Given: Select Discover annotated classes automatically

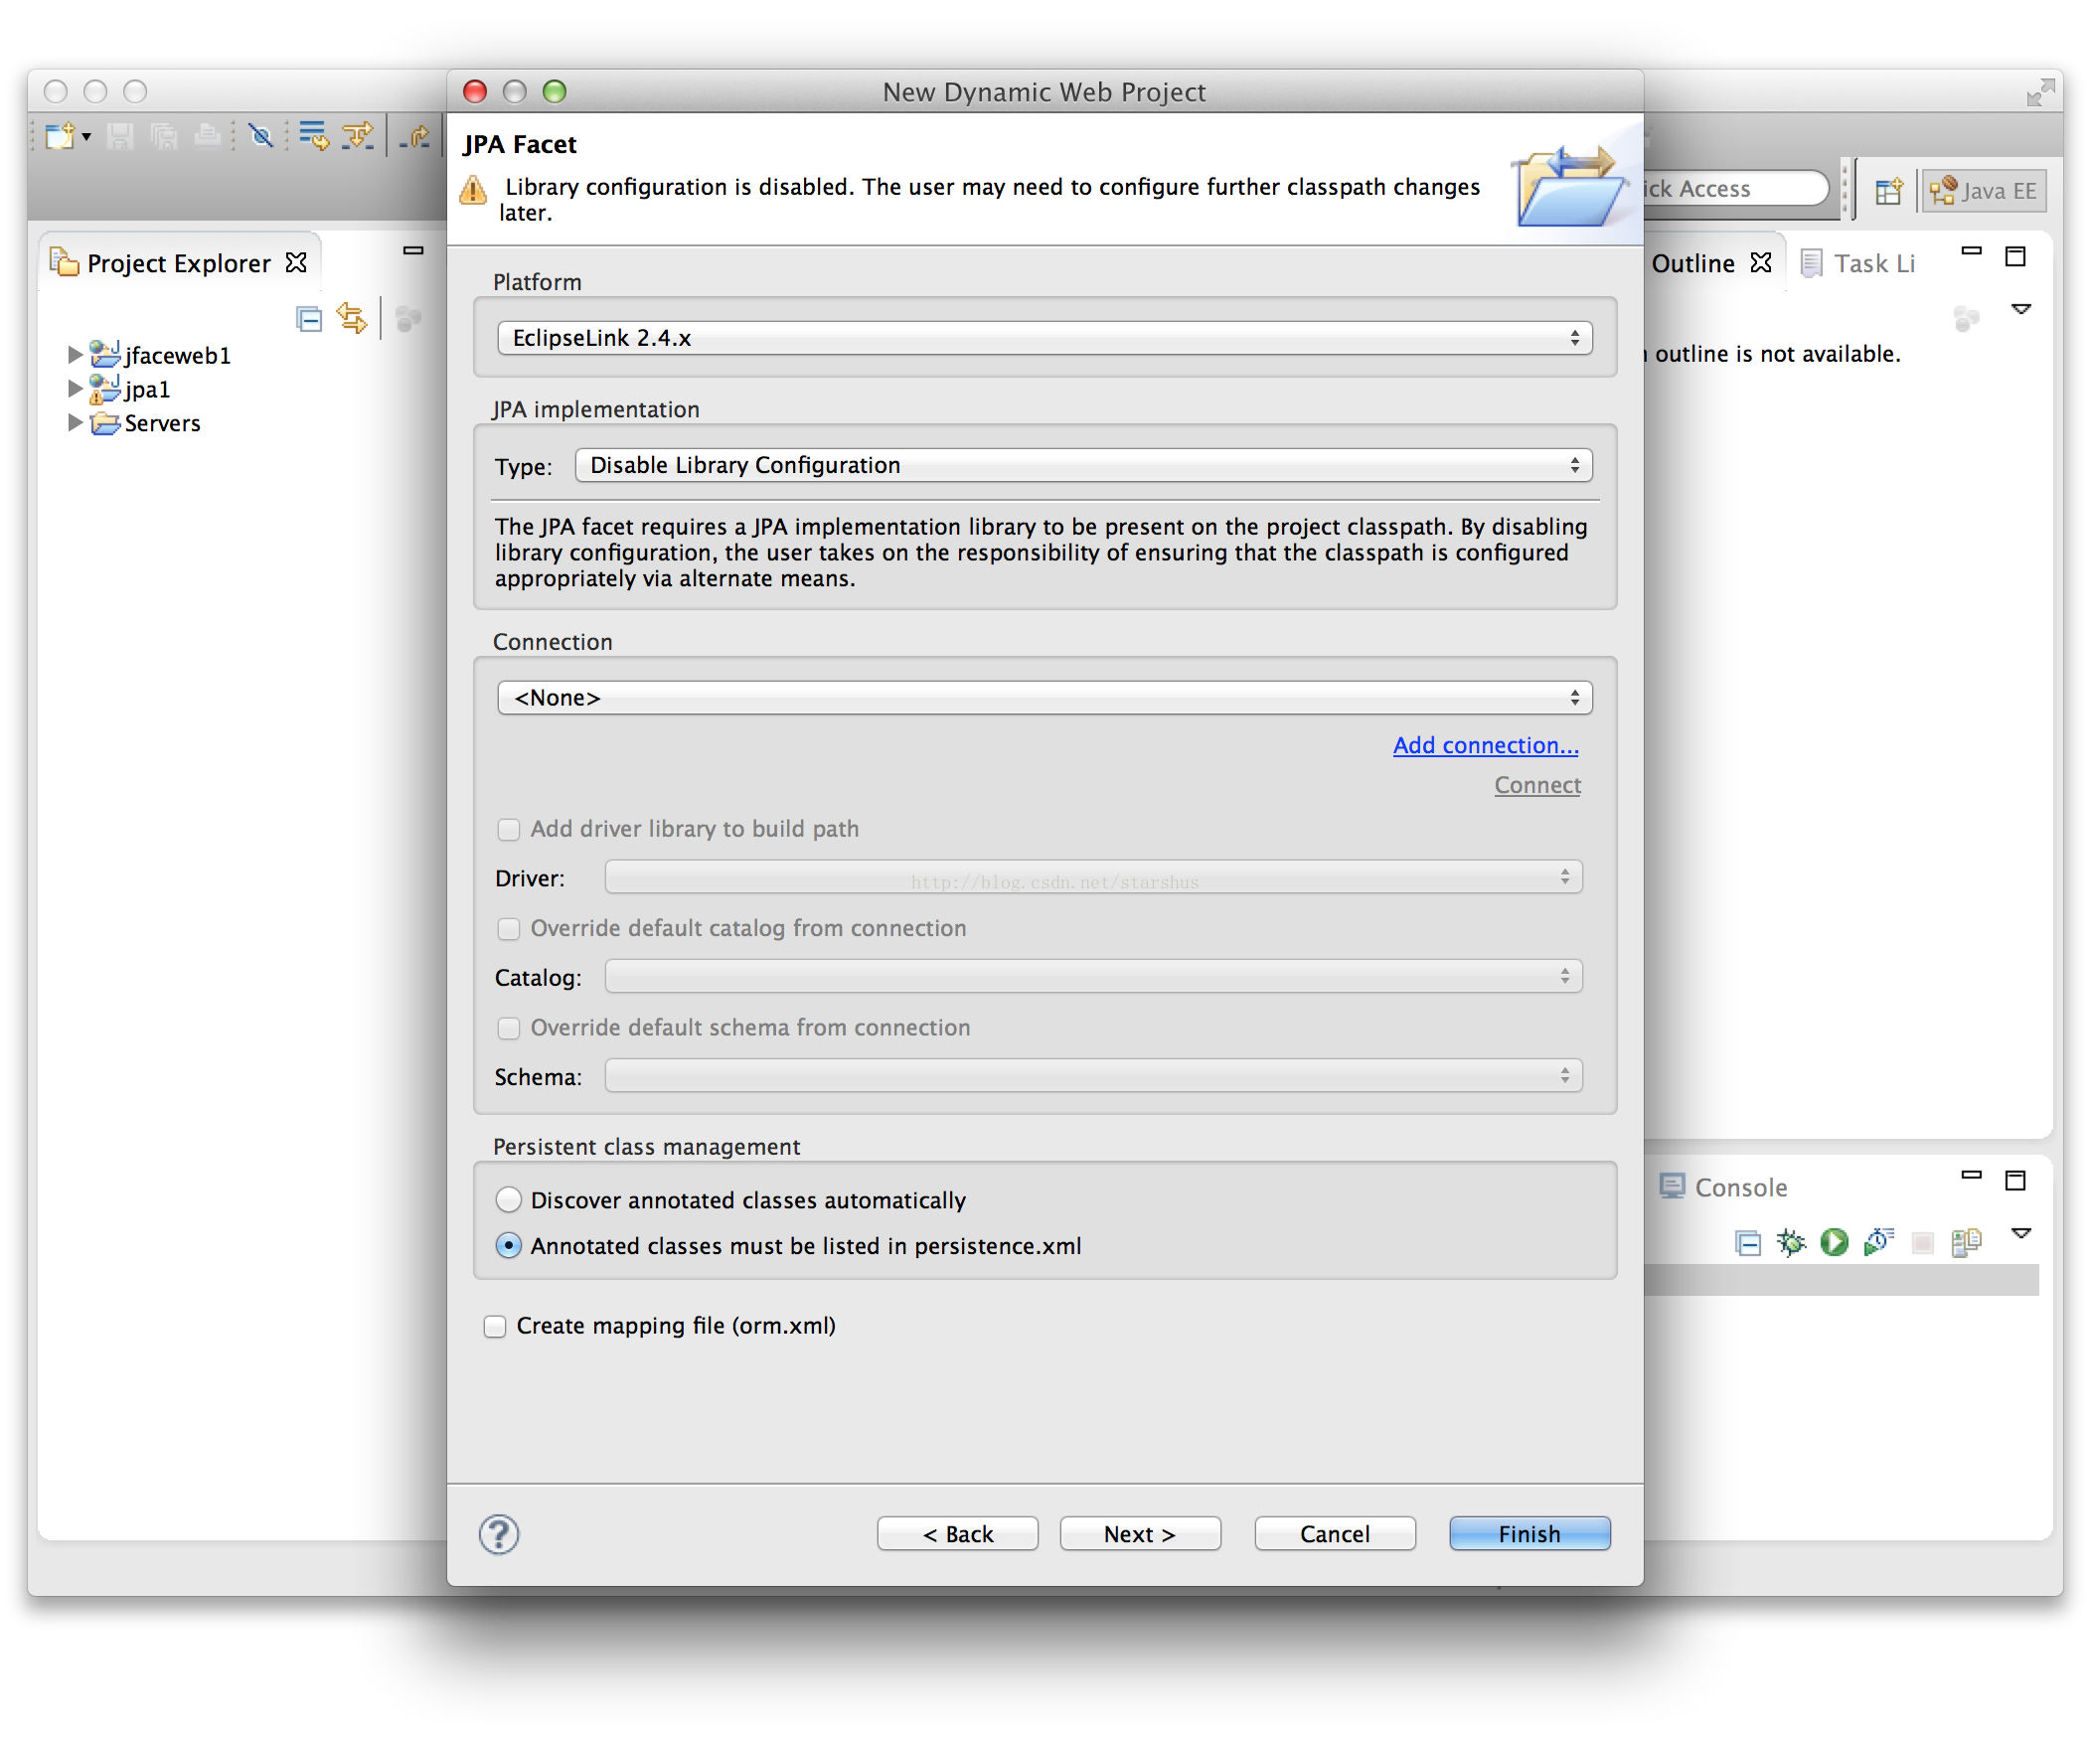Looking at the screenshot, I should pos(509,1200).
